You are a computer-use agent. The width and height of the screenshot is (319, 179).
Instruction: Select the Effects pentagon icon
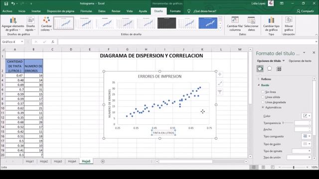coord(269,69)
